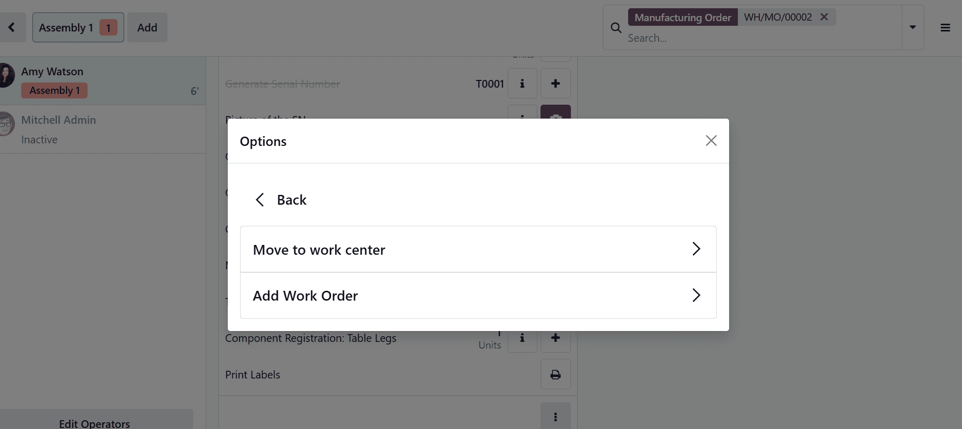Expand the Move to work center option

point(478,249)
